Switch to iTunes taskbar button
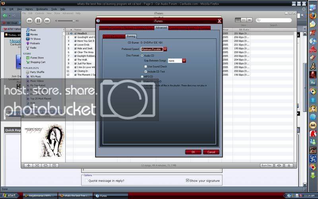Image resolution: width=318 pixels, height=199 pixels. pos(111,196)
